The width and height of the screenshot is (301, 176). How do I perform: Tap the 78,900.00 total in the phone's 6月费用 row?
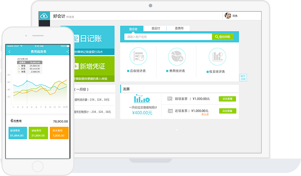click(x=60, y=122)
